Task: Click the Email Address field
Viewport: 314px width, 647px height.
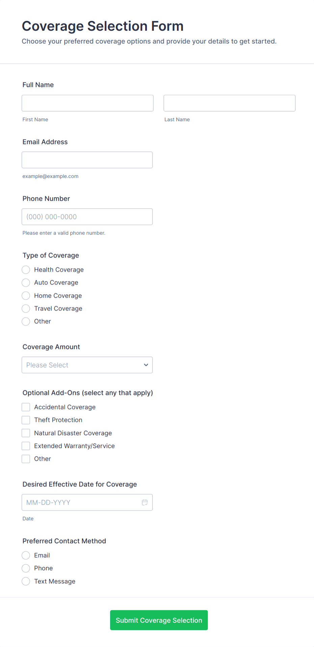Action: (x=87, y=160)
